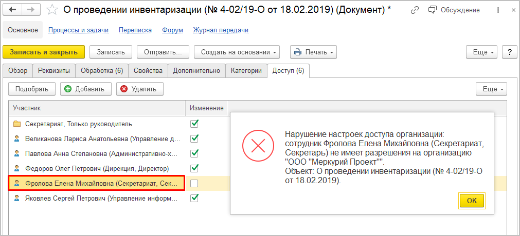Enable Изменение checkbox for Фролова Елена Михайловна
This screenshot has height=236, width=520.
pyautogui.click(x=194, y=183)
